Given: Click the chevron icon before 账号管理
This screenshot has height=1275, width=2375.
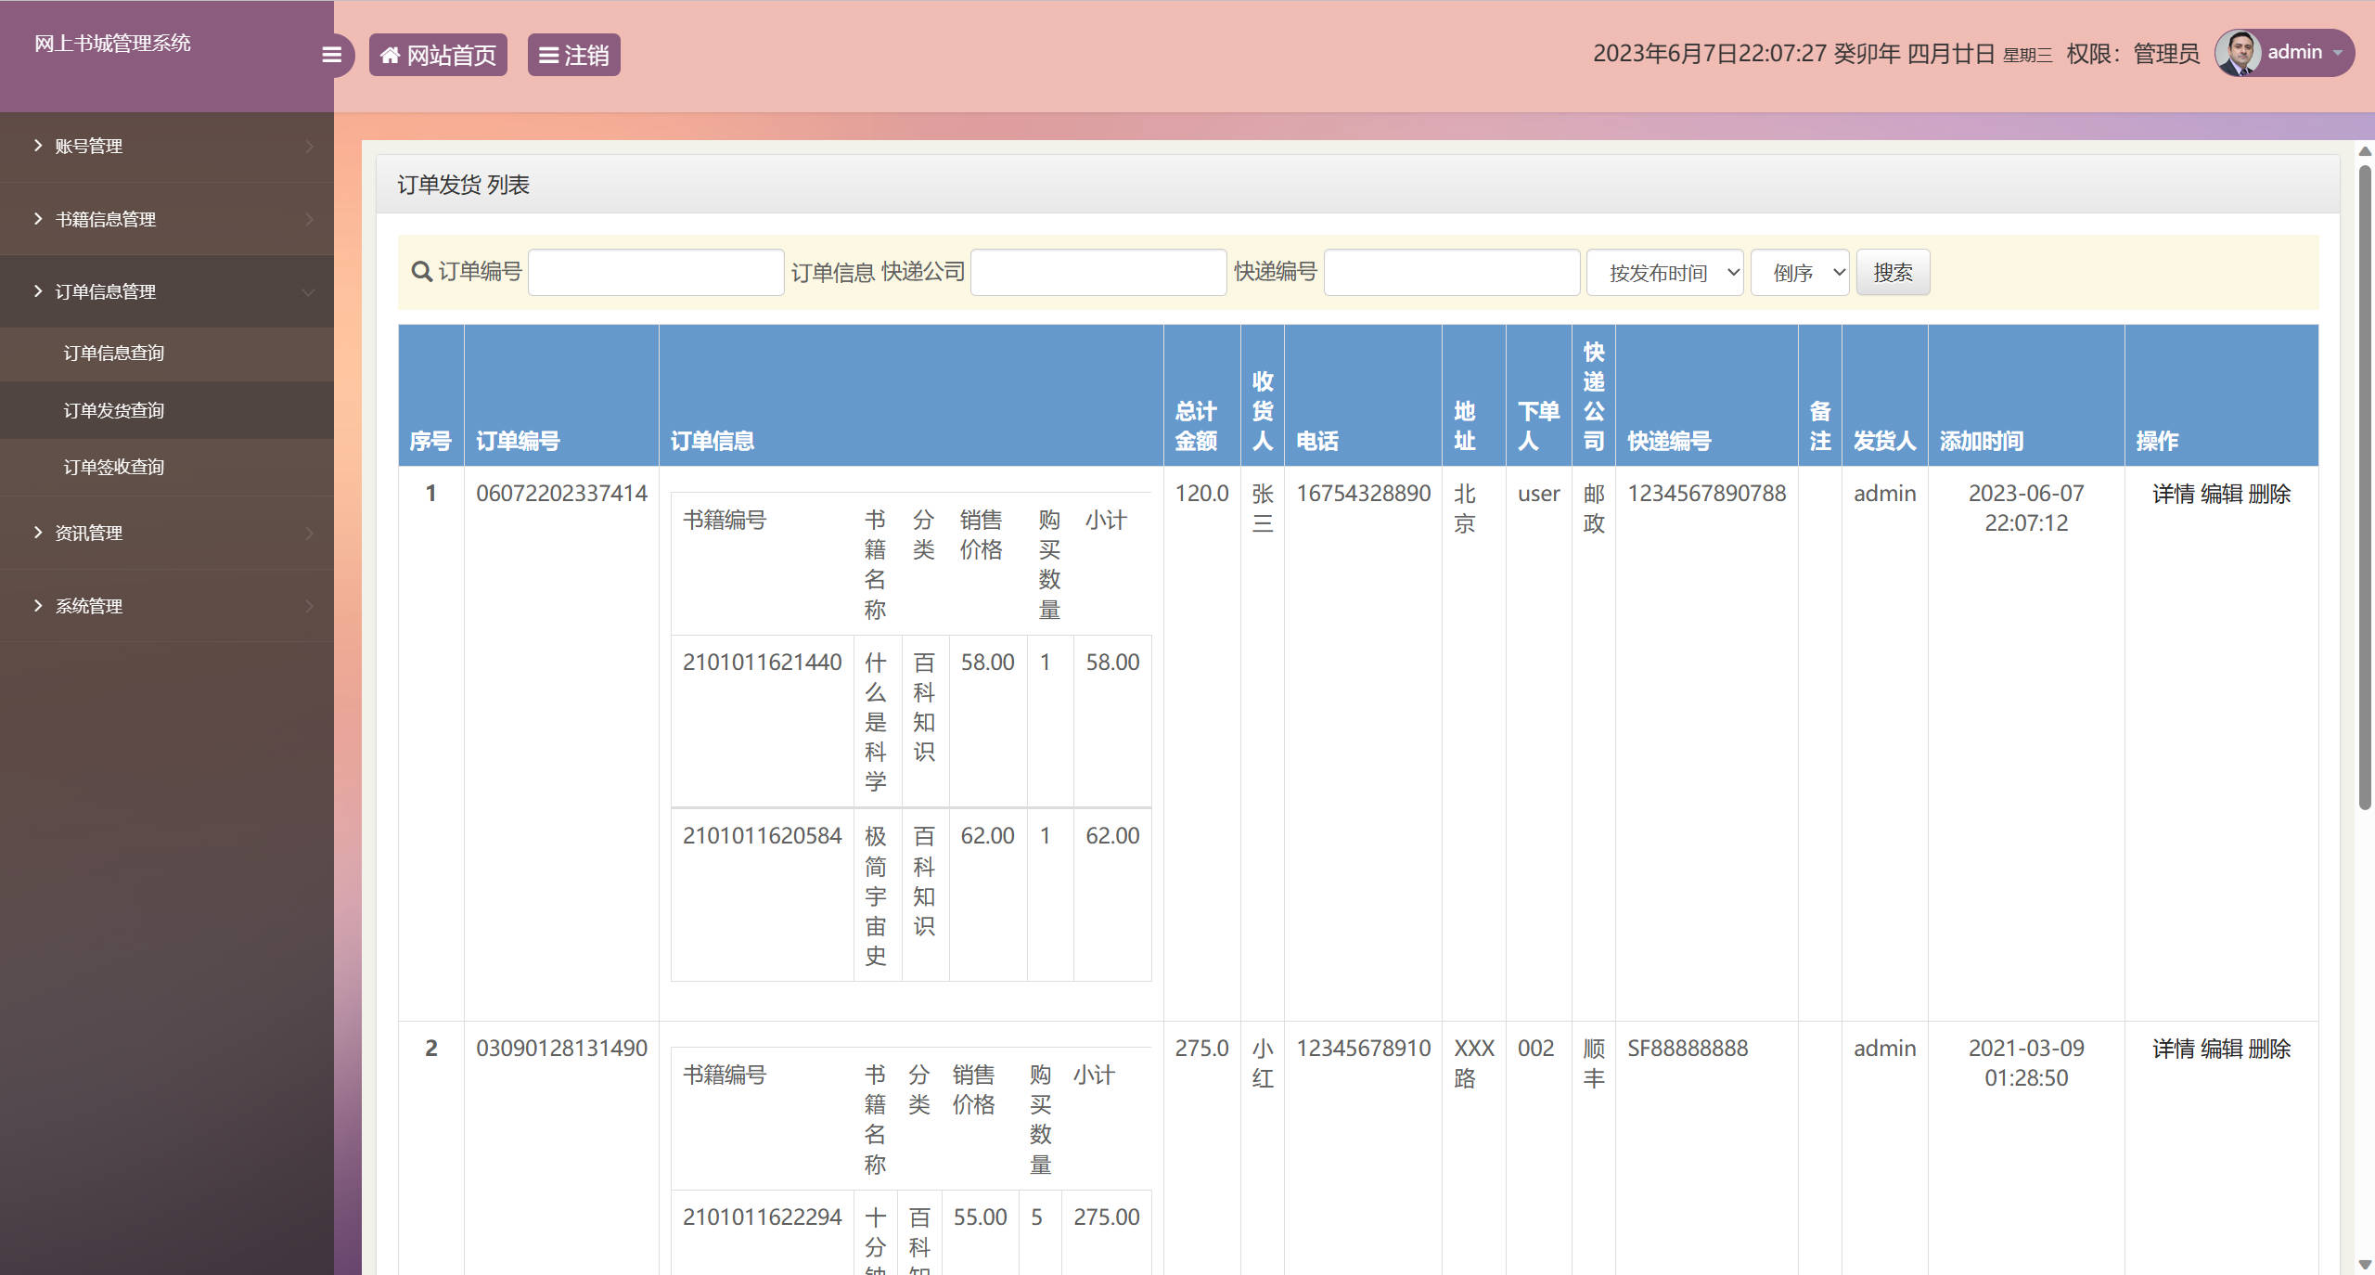Looking at the screenshot, I should coord(38,146).
